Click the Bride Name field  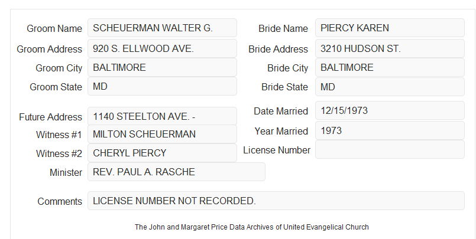coord(390,28)
